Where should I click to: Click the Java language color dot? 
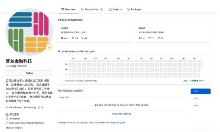coord(62,38)
